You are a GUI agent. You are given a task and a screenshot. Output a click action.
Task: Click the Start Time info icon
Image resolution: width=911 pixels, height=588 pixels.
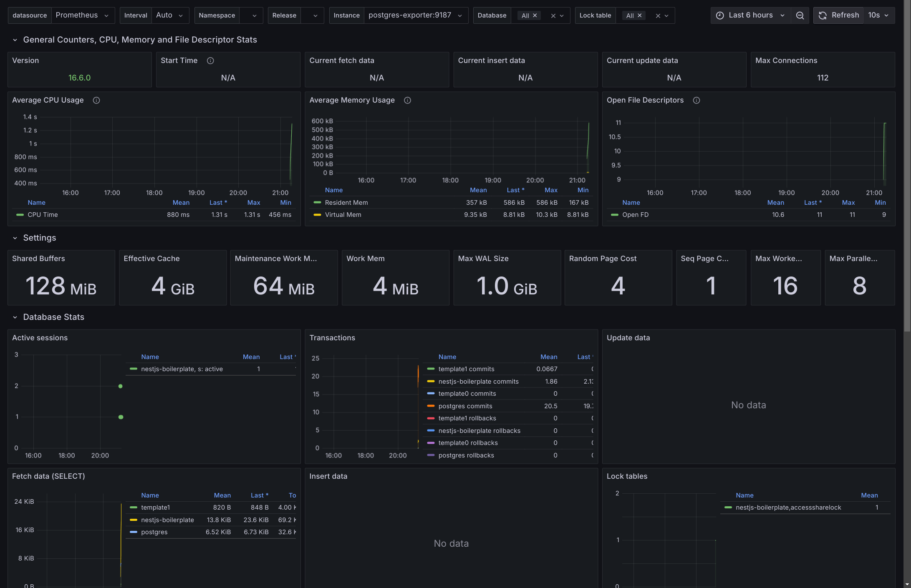click(x=210, y=61)
